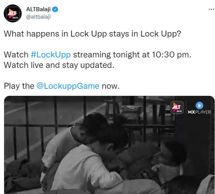The width and height of the screenshot is (215, 194).
Task: Click the blue verified badge
Action: coord(55,9)
